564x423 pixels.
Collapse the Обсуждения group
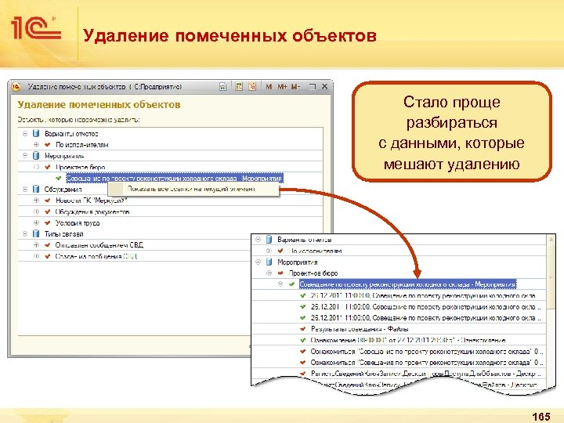coord(25,189)
